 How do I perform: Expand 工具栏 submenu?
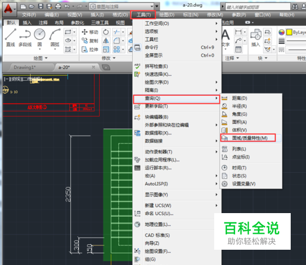177,40
